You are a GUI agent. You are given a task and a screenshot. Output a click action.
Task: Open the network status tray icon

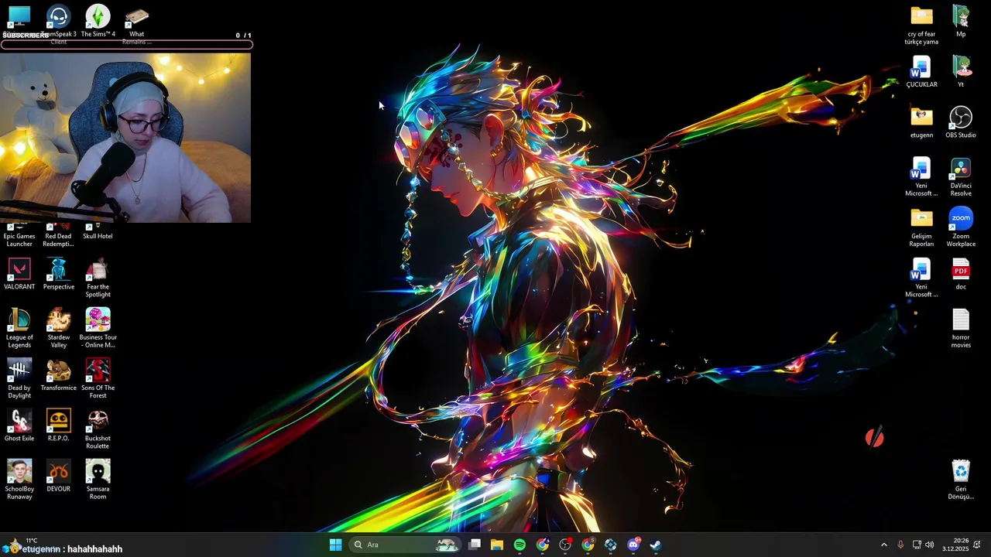tap(917, 545)
